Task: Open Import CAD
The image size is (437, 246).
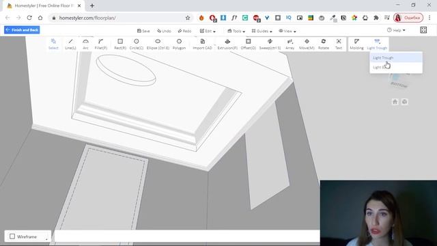Action: coord(203,44)
